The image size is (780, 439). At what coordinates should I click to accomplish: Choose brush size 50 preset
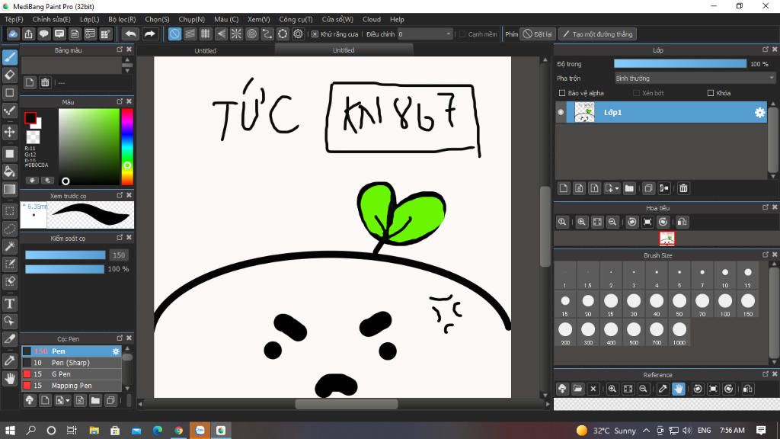[x=679, y=303]
